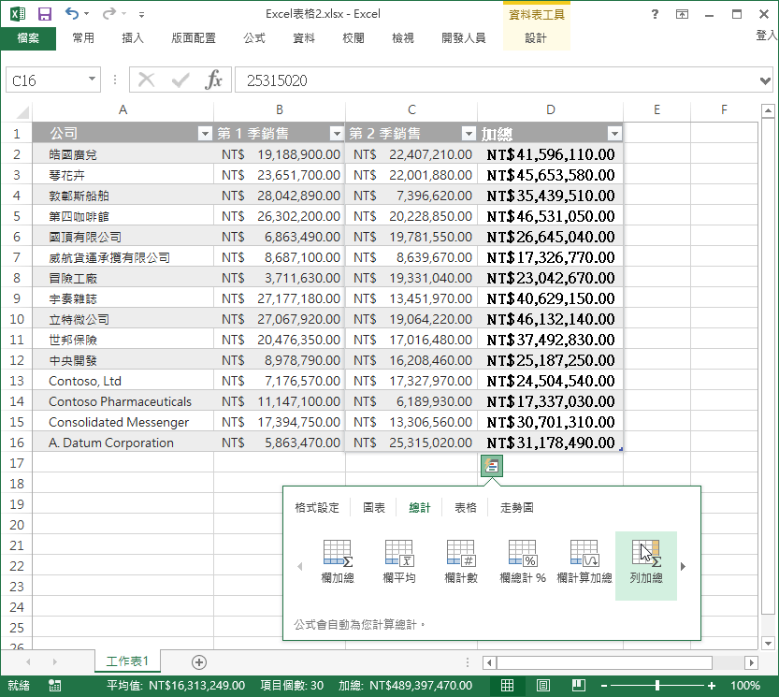Screen dimensions: 779x697
Task: Open the 第 1 季銷售 filter dropdown
Action: pyautogui.click(x=337, y=133)
